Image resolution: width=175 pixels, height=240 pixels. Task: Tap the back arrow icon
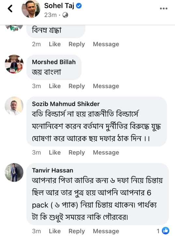coord(10,9)
